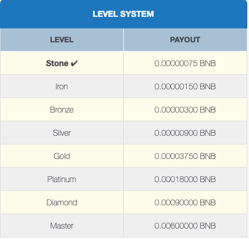Screen dimensions: 249x239
Task: Click the 0.00000150 BNB payout
Action: pos(185,86)
